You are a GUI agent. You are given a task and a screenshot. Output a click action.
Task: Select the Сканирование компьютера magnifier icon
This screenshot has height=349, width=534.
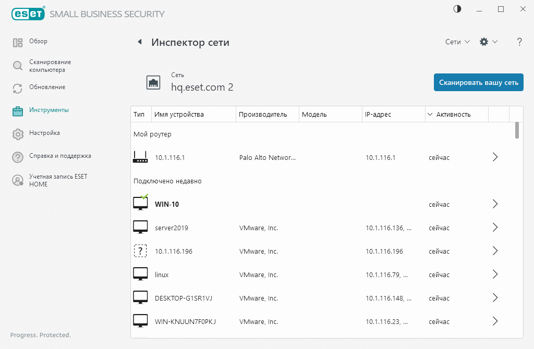click(16, 64)
